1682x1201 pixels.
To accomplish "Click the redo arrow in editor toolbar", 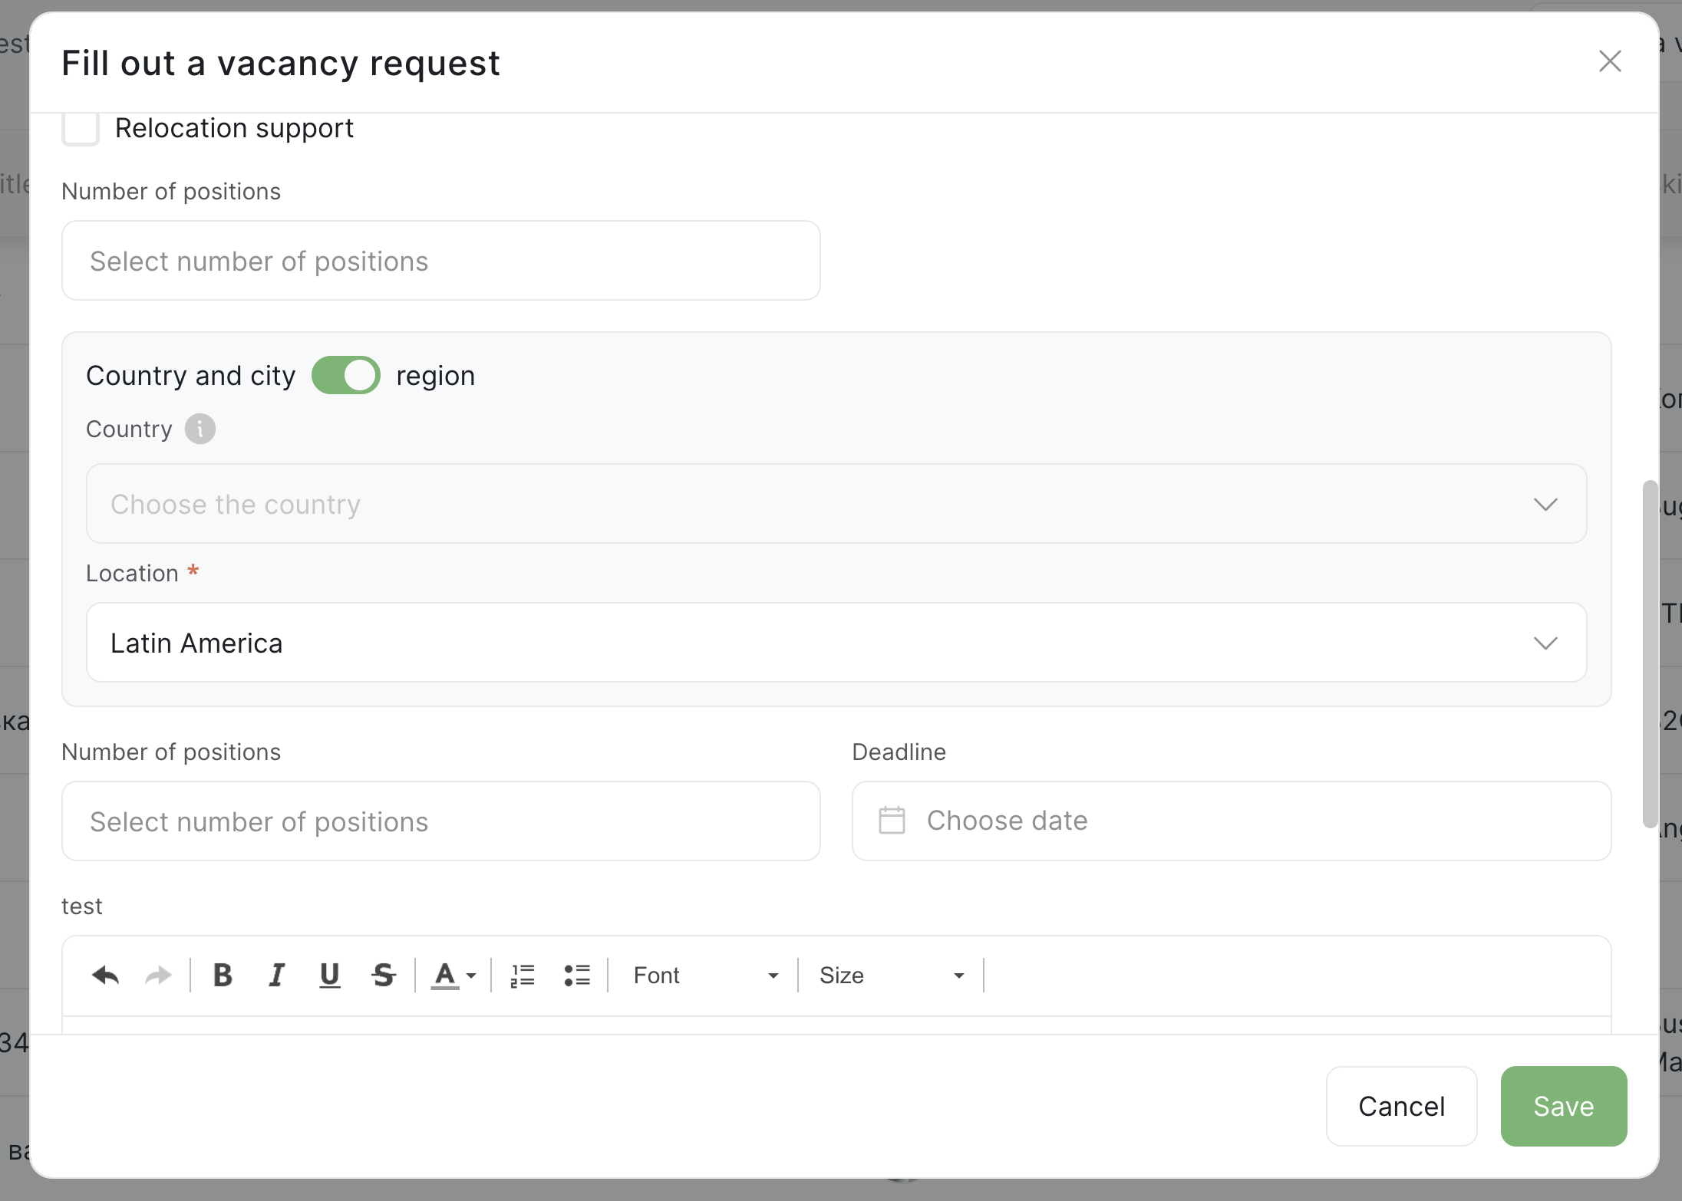I will 159,976.
